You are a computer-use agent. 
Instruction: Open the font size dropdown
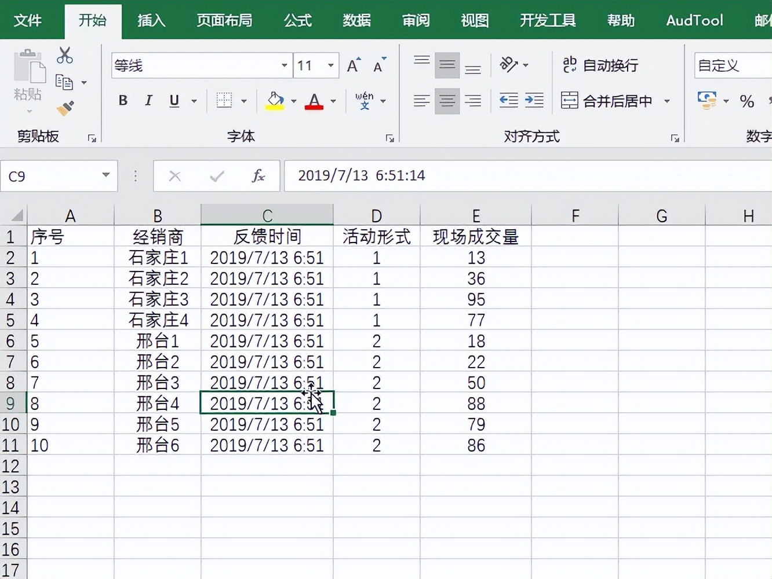[x=330, y=65]
